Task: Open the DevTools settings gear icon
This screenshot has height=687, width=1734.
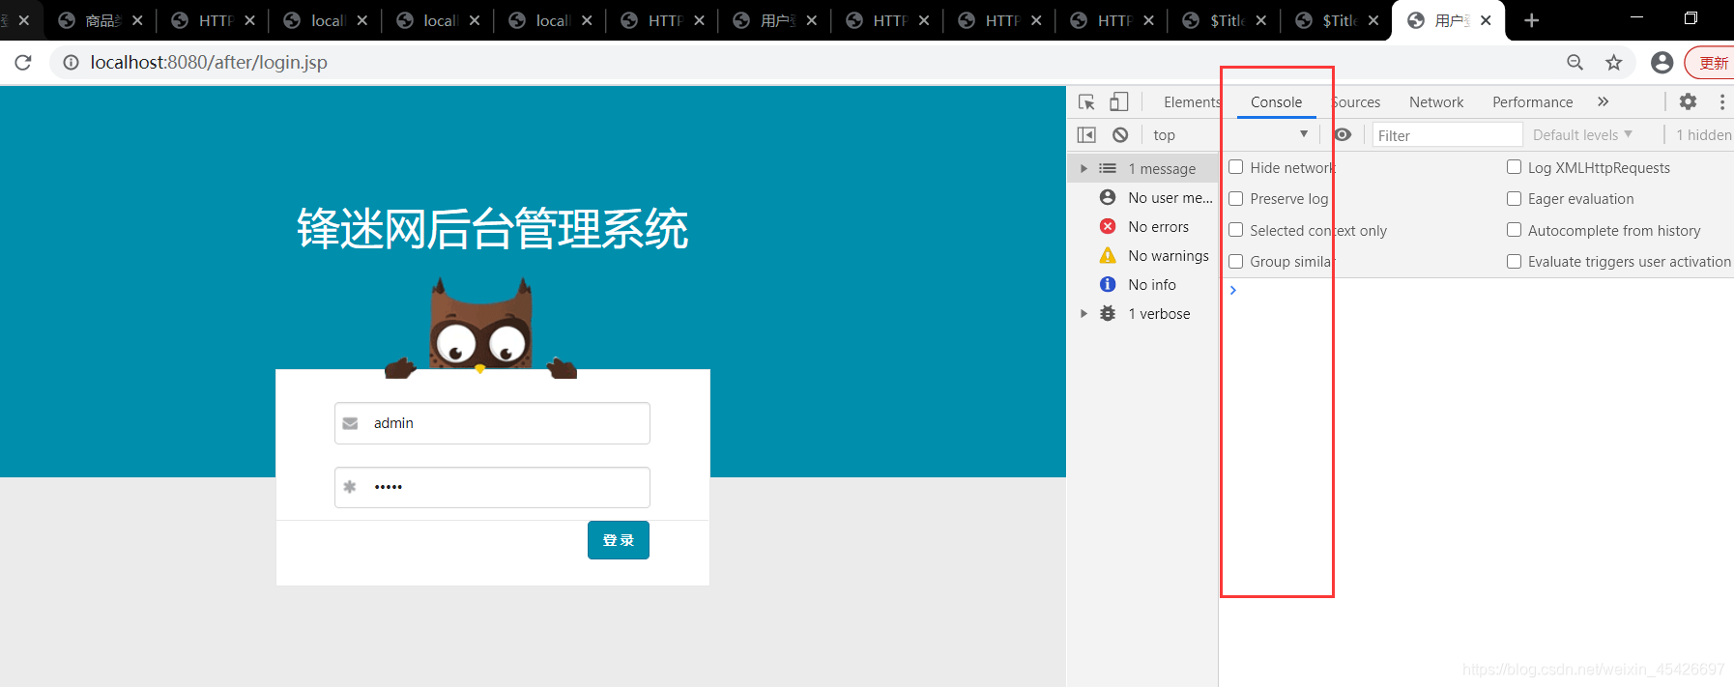Action: pos(1688,101)
